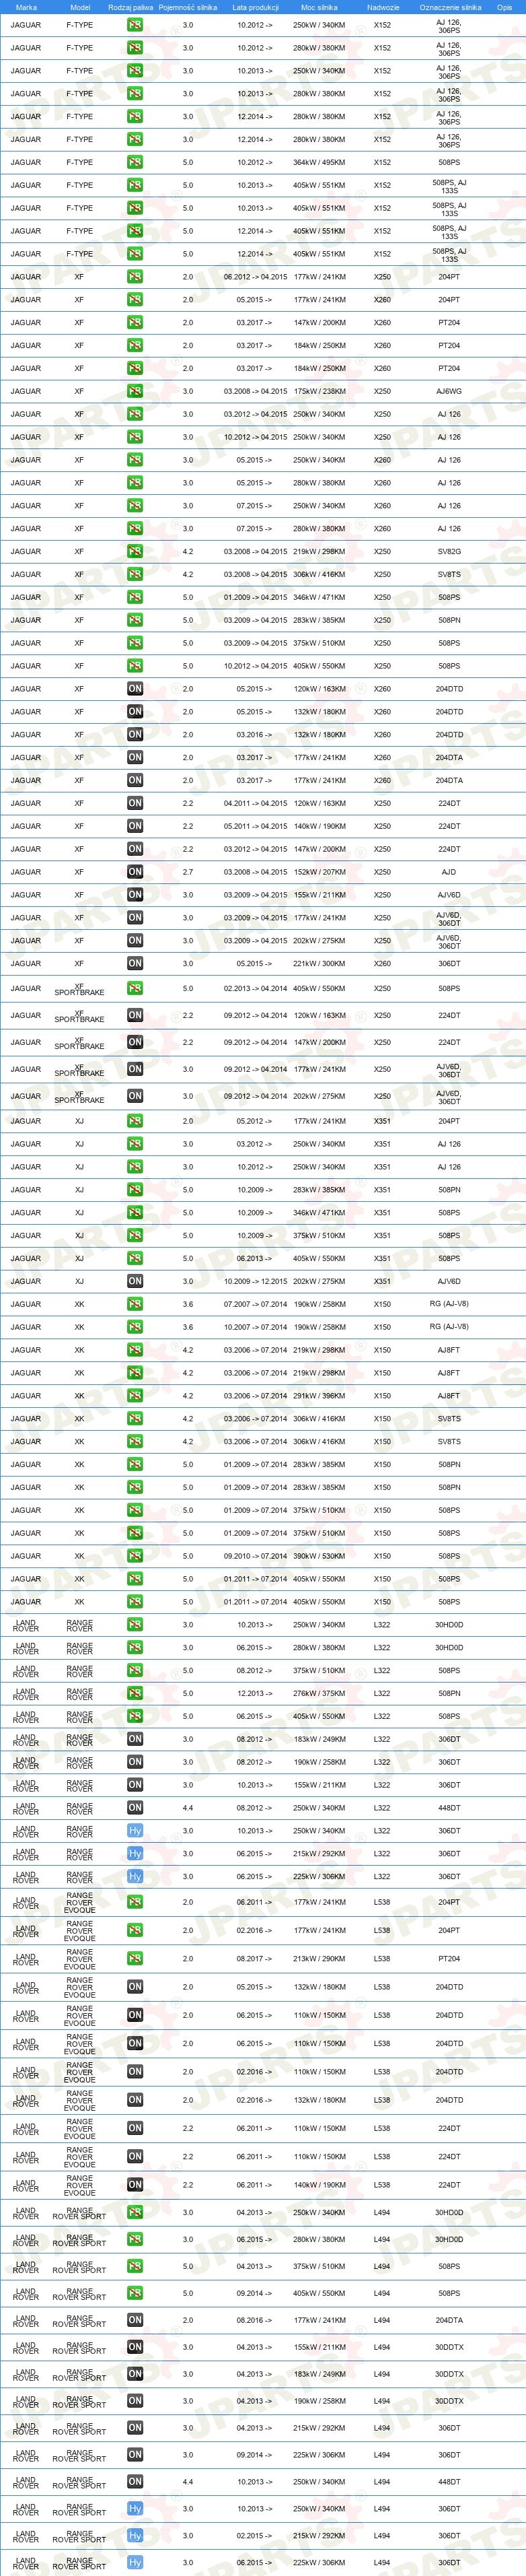This screenshot has height=2576, width=526.
Task: Click petrol icon in Range Rover 276kW / 375KM row
Action: click(x=135, y=1693)
